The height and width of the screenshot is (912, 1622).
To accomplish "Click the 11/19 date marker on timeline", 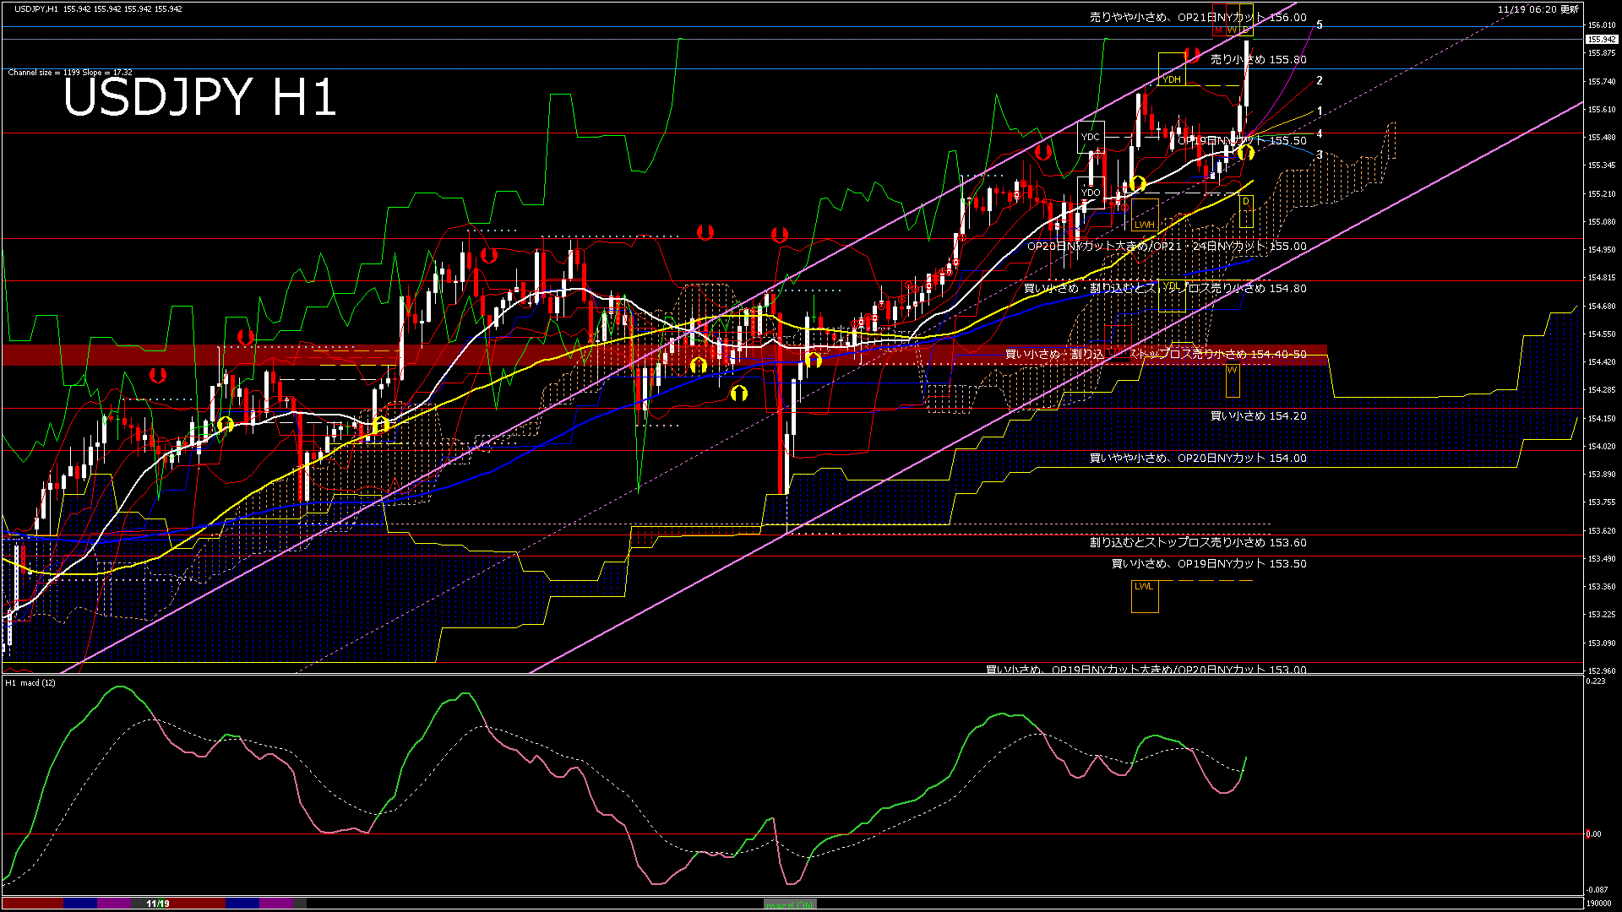I will 158,904.
